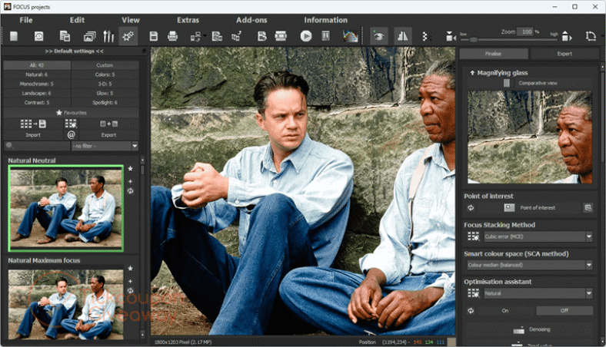Turn Optimisation assistant On
The height and width of the screenshot is (347, 606).
[504, 310]
